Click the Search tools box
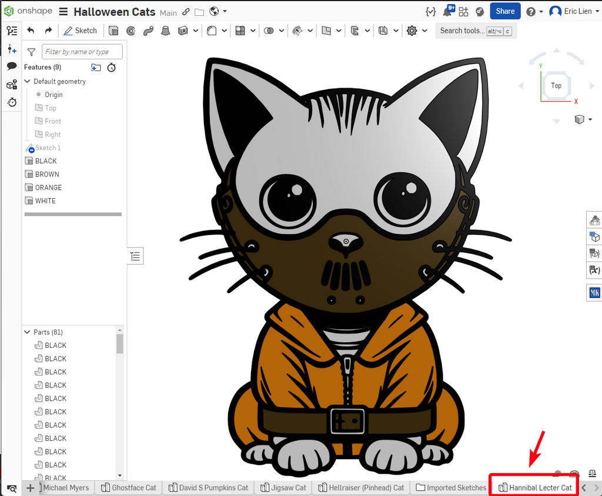Screen dimensions: 602x496 [476, 31]
